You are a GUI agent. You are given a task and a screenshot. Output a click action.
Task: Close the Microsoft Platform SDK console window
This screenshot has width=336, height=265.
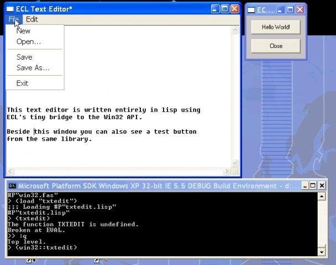(322, 185)
